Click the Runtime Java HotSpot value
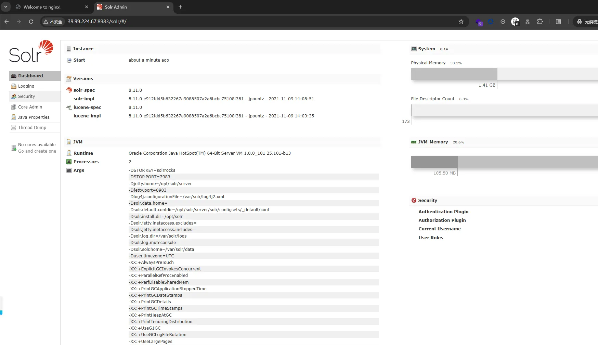This screenshot has height=345, width=598. 210,153
